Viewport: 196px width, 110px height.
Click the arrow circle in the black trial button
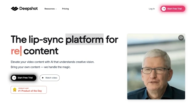(14, 78)
